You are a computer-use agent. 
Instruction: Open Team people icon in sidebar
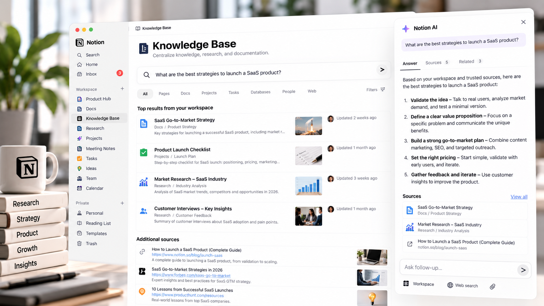79,178
